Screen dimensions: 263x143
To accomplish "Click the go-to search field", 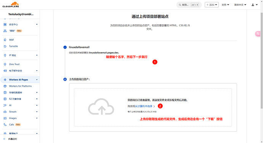I will 189,5.
